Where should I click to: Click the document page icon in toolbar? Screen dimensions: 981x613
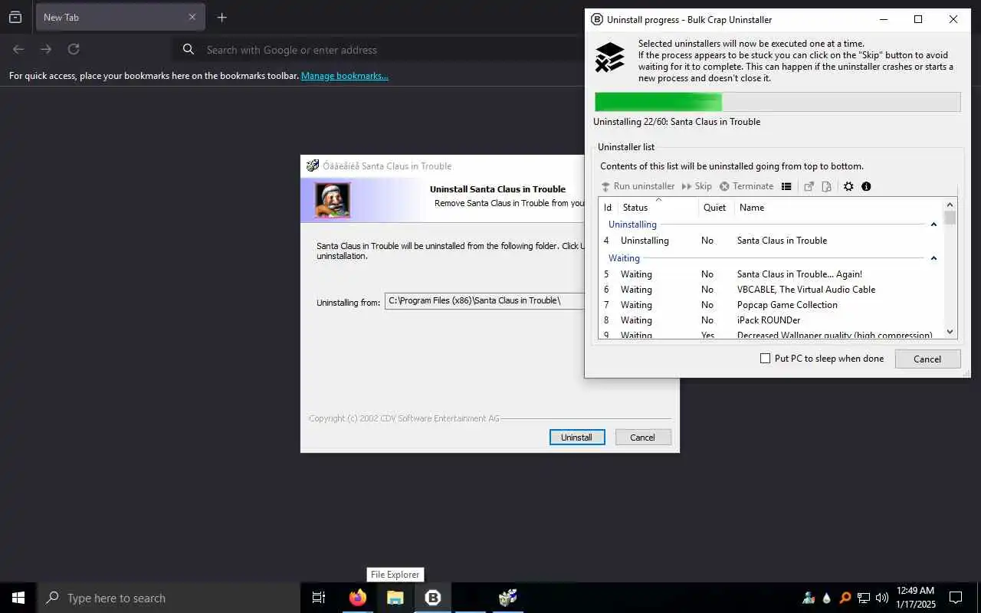click(x=826, y=186)
